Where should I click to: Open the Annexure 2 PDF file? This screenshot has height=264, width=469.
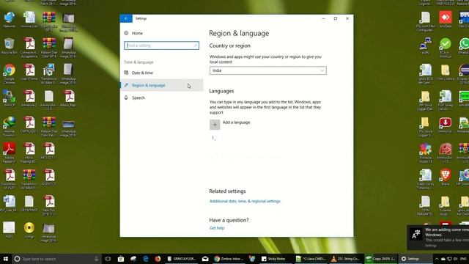pyautogui.click(x=29, y=99)
